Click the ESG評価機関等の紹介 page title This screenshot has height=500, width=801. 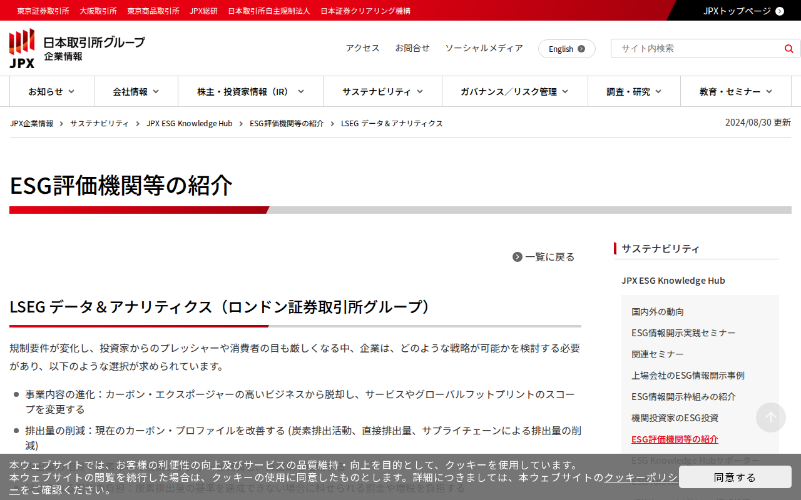click(121, 185)
